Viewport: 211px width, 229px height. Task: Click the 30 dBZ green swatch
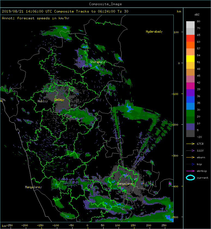pyautogui.click(x=190, y=113)
